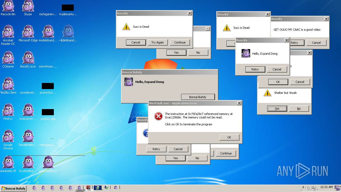Click Cancel in Bonzify Hello, Expand Dong dialog

tap(277, 69)
